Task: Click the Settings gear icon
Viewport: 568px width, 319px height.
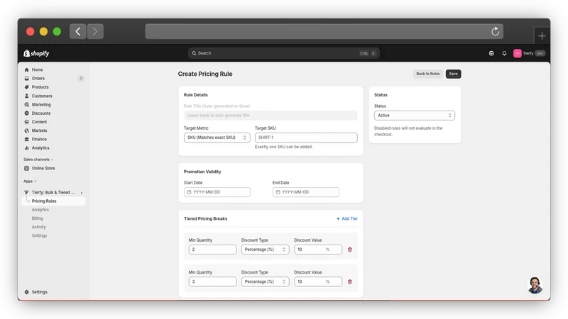Action: click(26, 292)
